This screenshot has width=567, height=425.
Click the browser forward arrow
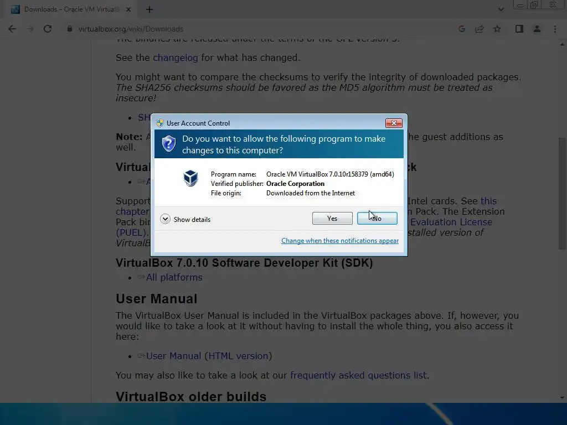(30, 29)
